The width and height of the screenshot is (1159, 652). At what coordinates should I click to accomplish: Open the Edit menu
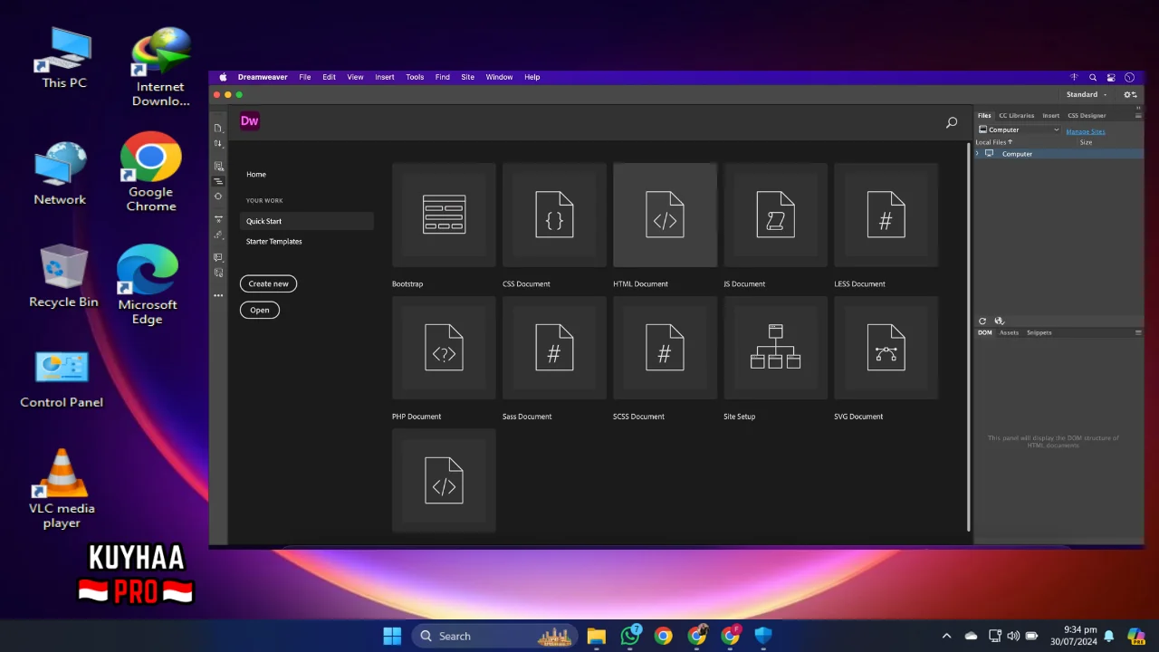coord(329,77)
